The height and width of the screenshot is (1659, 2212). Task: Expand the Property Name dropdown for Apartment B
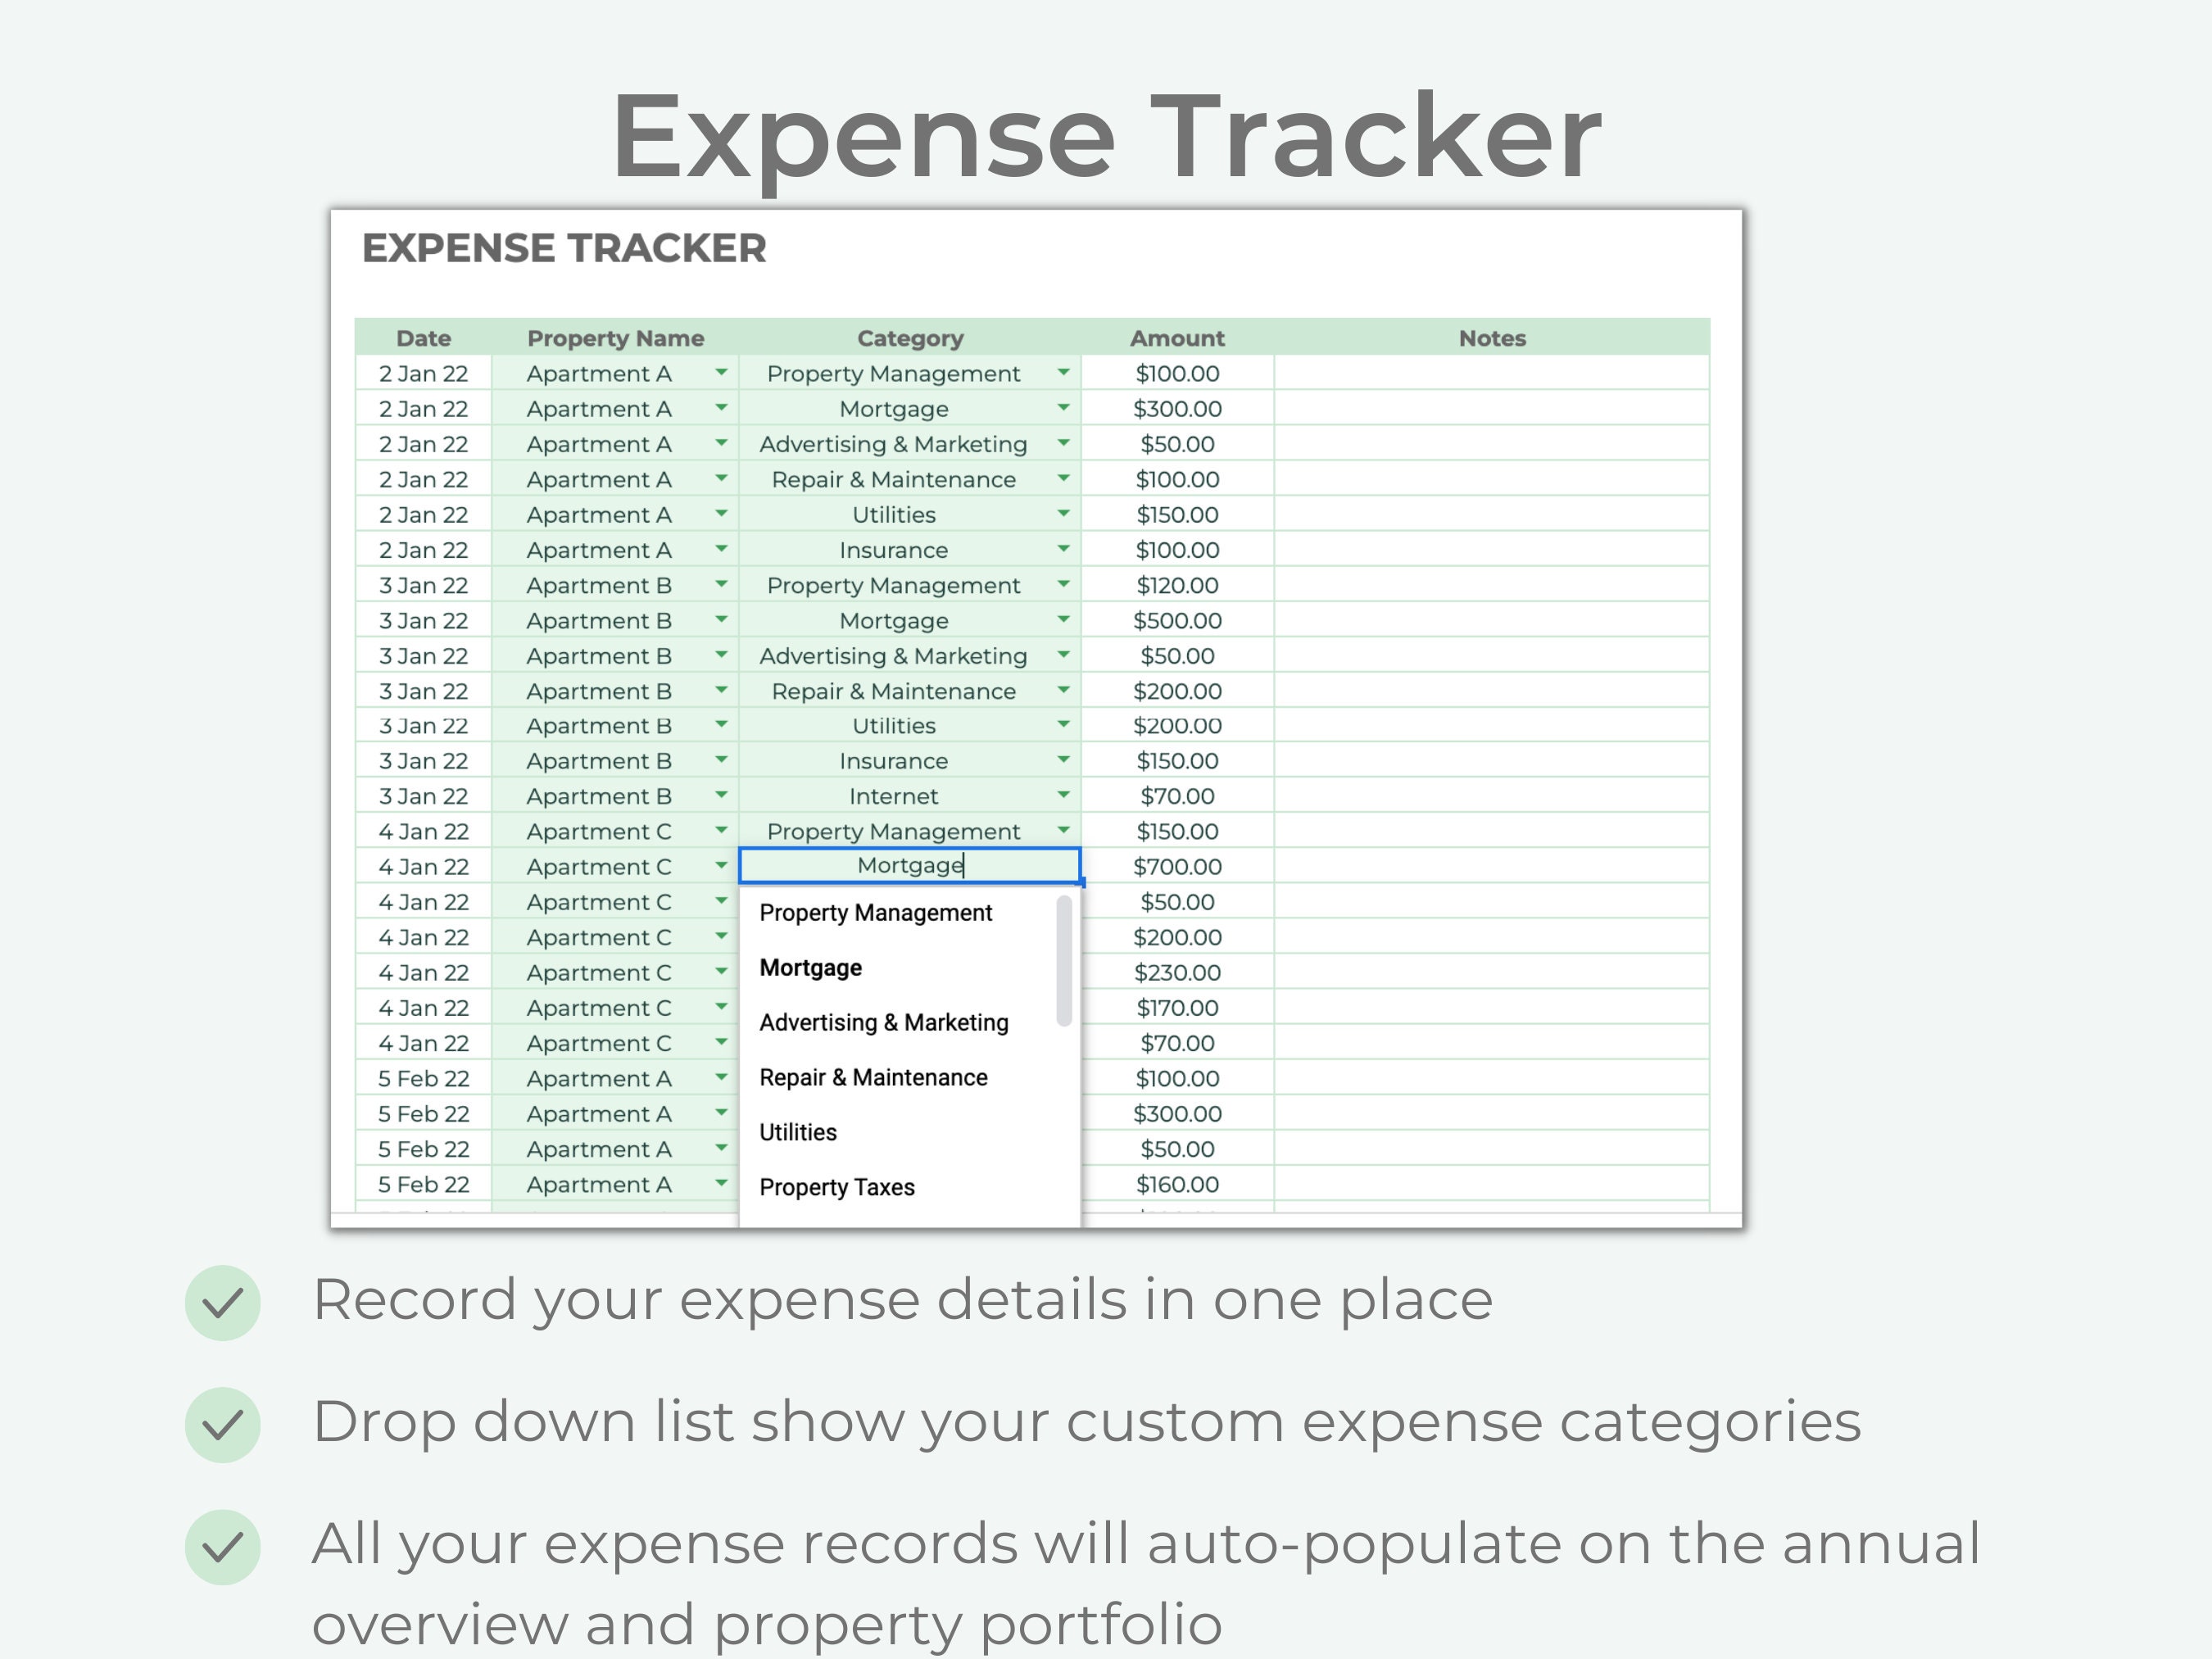click(722, 585)
